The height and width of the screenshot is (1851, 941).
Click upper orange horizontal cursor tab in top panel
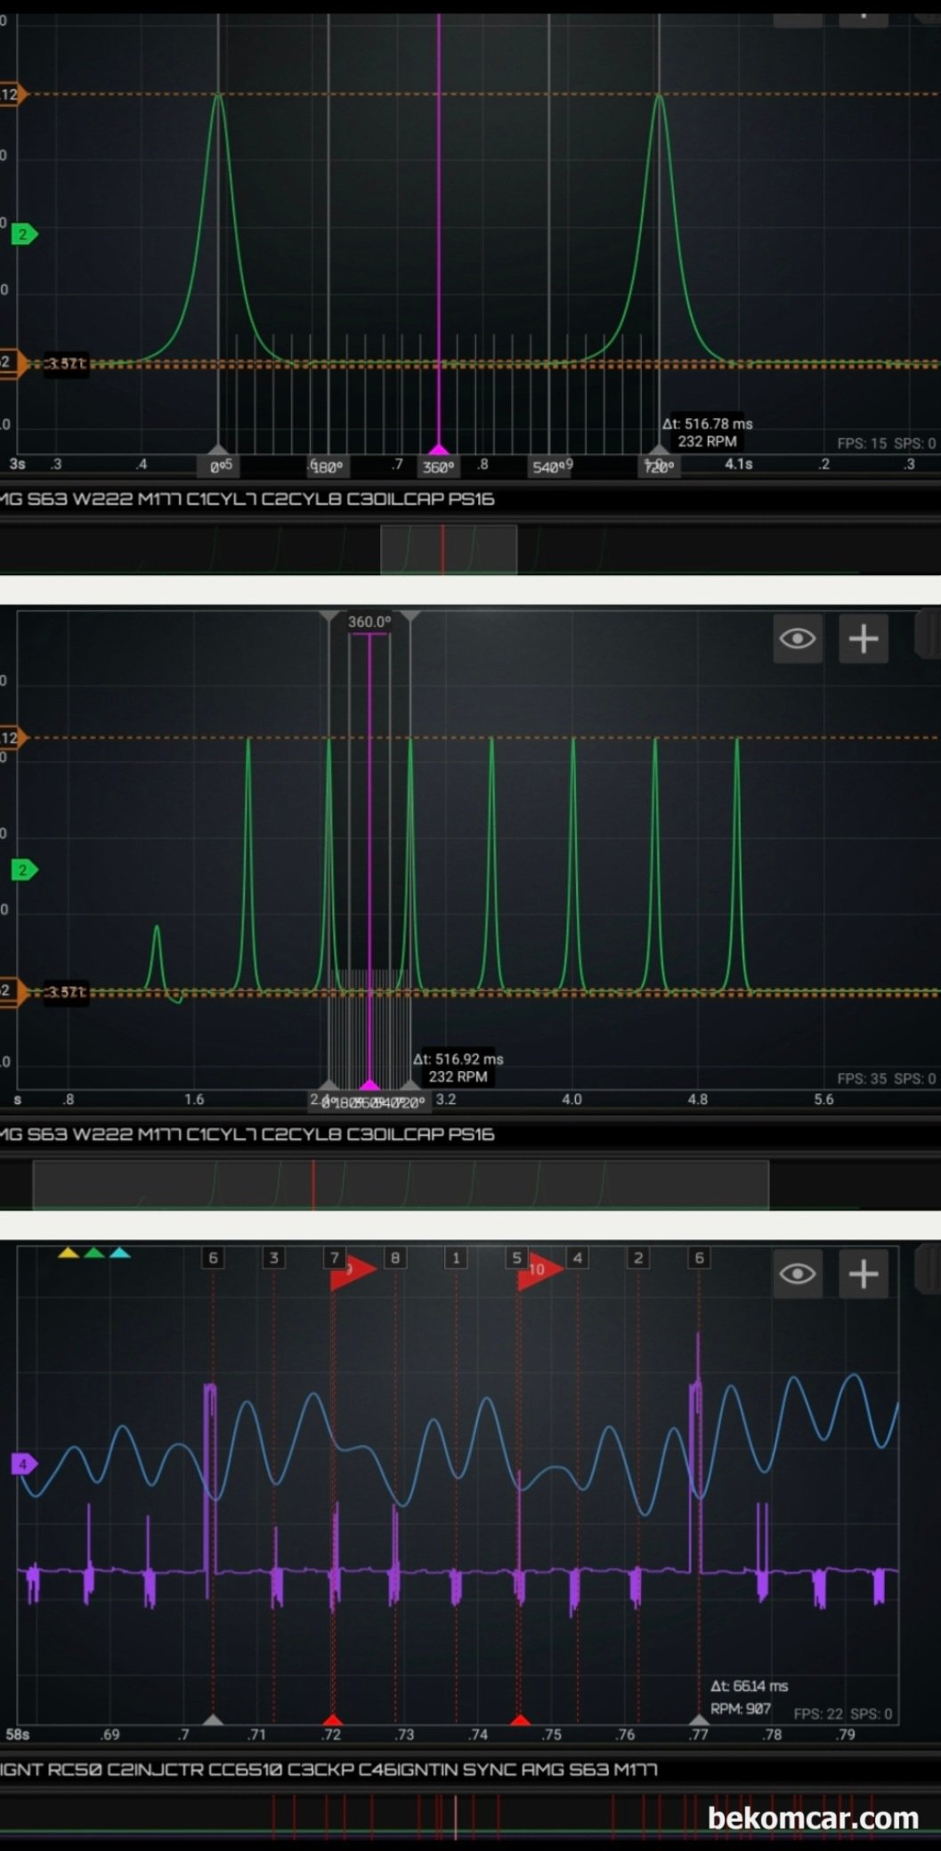(12, 94)
